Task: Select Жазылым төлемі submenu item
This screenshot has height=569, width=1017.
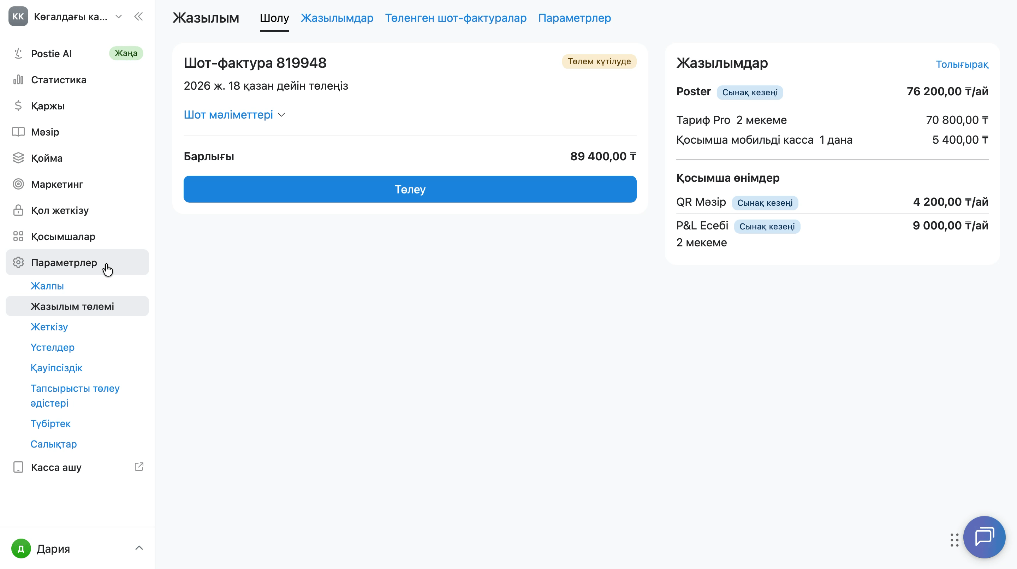Action: pyautogui.click(x=77, y=306)
